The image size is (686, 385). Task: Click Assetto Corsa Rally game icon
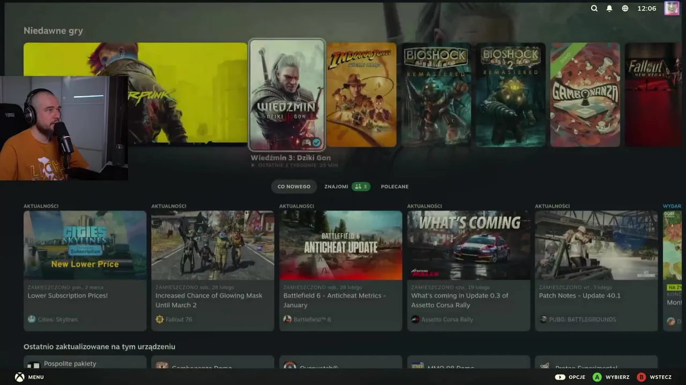pyautogui.click(x=415, y=319)
